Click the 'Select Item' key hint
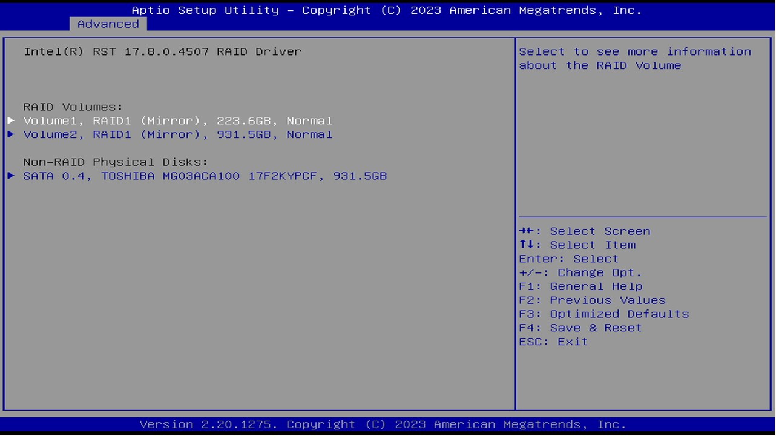This screenshot has width=776, height=436. click(x=577, y=245)
